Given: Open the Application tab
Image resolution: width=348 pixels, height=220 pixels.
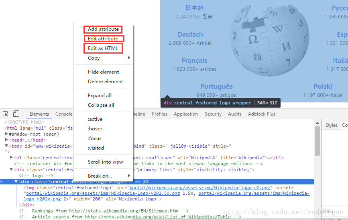Looking at the screenshot, I should [186, 114].
